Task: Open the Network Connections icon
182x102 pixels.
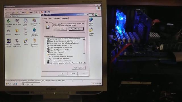Action: (x=34, y=32)
